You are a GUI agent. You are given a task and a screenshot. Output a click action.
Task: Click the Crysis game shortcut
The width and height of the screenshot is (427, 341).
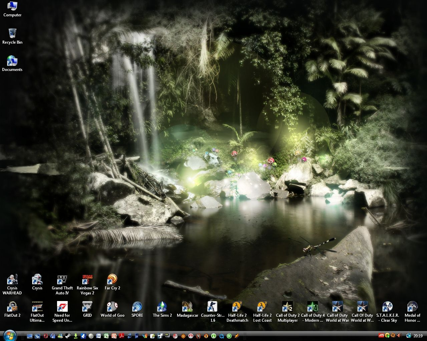click(x=37, y=282)
